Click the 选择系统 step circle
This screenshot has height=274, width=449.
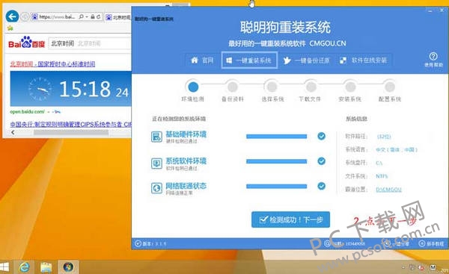click(272, 87)
